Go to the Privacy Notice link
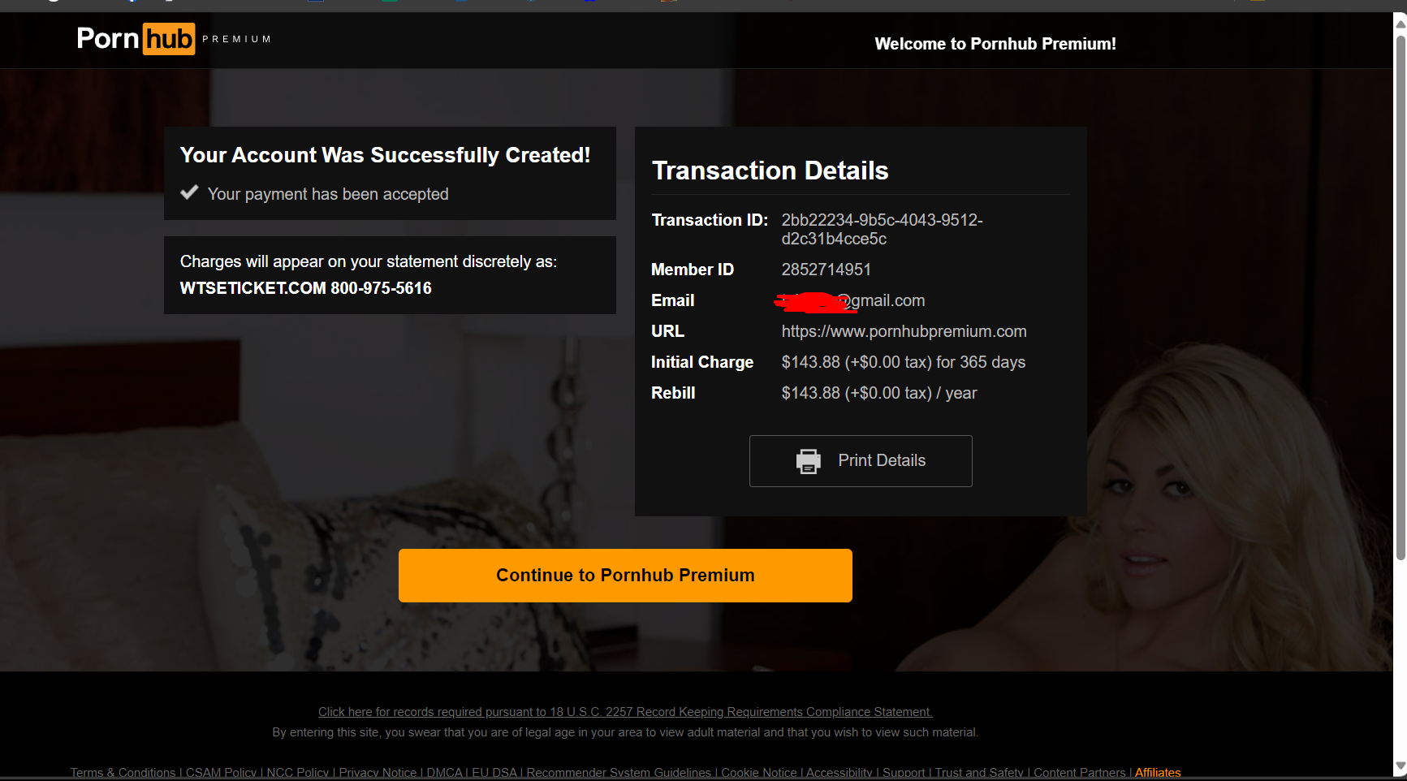Image resolution: width=1407 pixels, height=781 pixels. click(378, 773)
